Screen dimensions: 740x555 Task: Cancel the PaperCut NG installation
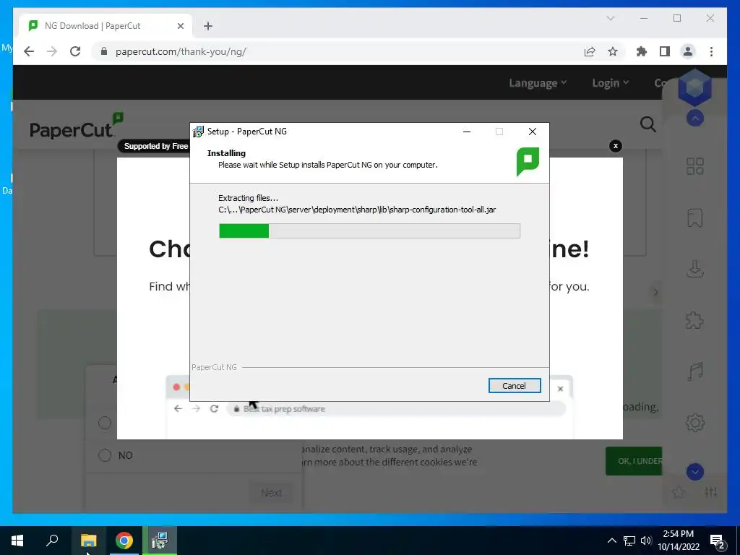pyautogui.click(x=514, y=386)
